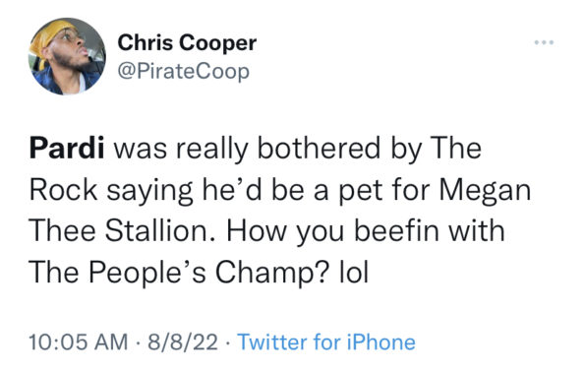The image size is (585, 373).
Task: Click the Chris Cooper display name
Action: (x=187, y=43)
